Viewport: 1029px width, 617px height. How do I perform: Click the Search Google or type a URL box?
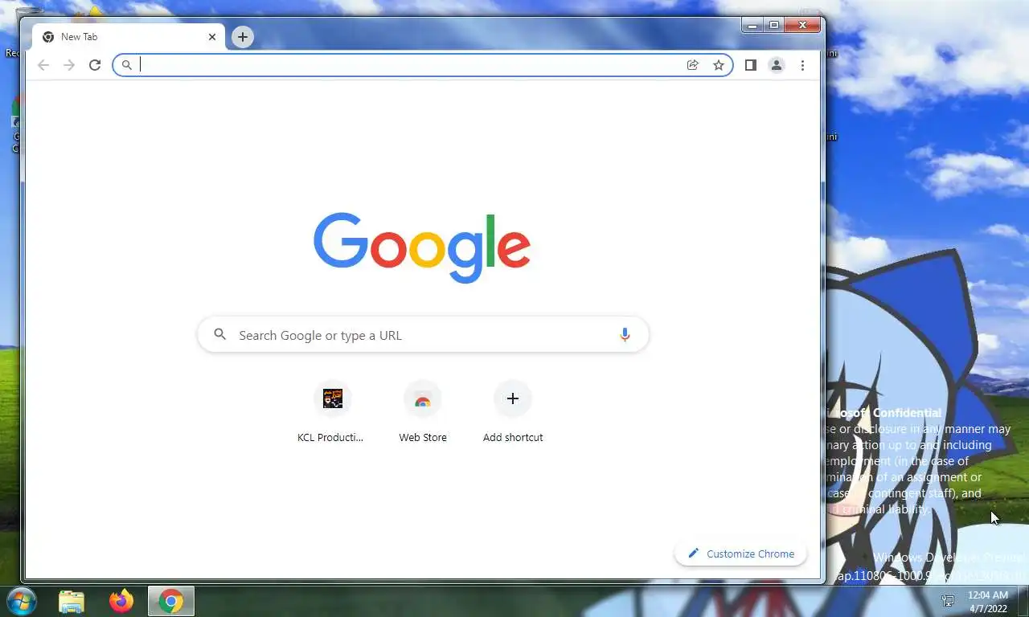pyautogui.click(x=423, y=335)
